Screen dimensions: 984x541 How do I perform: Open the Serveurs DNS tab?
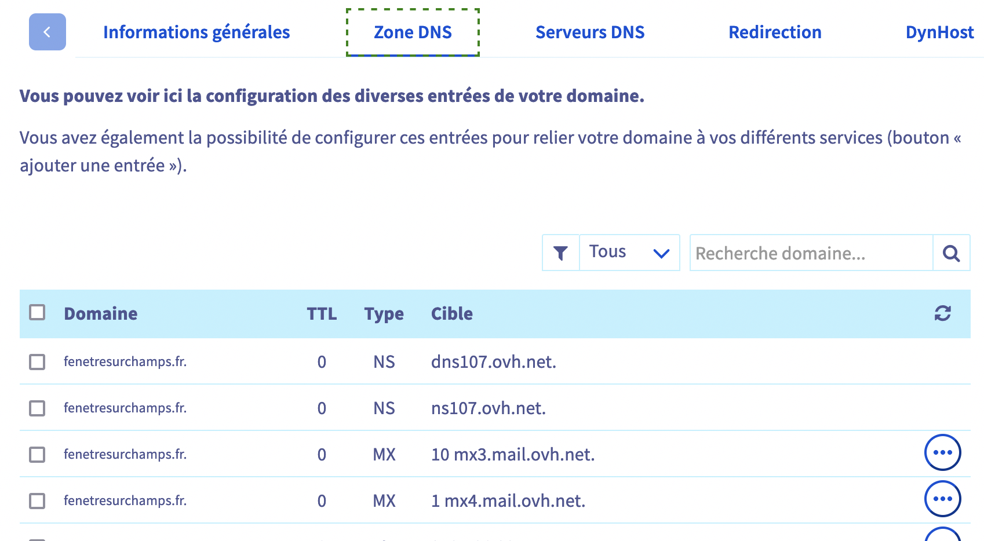[590, 32]
